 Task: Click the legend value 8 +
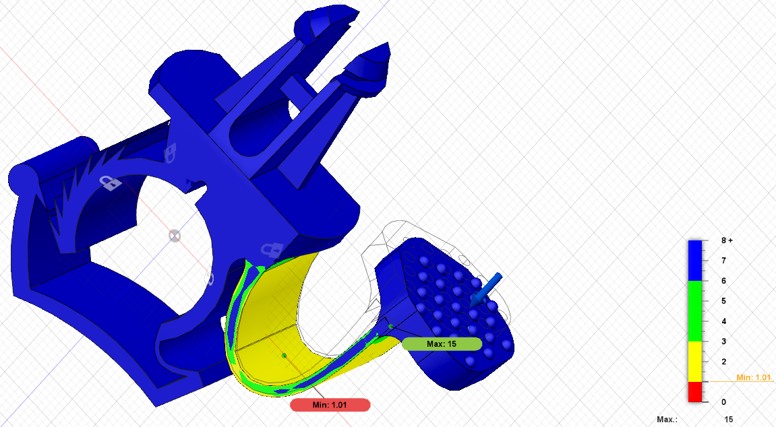click(x=727, y=240)
